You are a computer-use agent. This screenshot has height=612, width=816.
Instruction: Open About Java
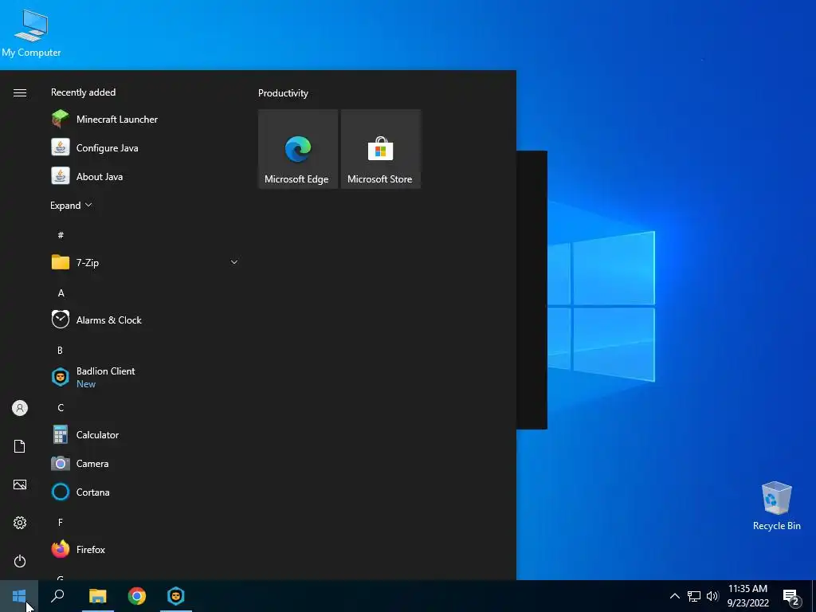(144, 176)
